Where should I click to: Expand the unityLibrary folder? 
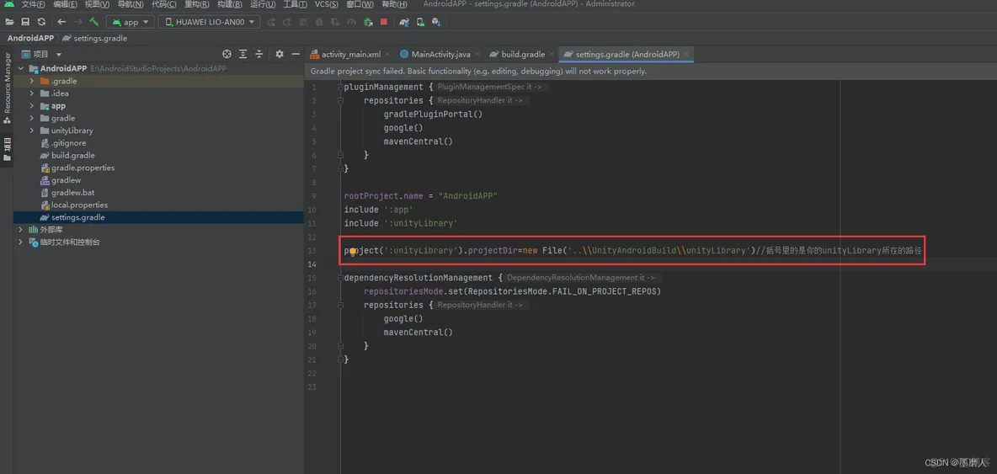32,130
